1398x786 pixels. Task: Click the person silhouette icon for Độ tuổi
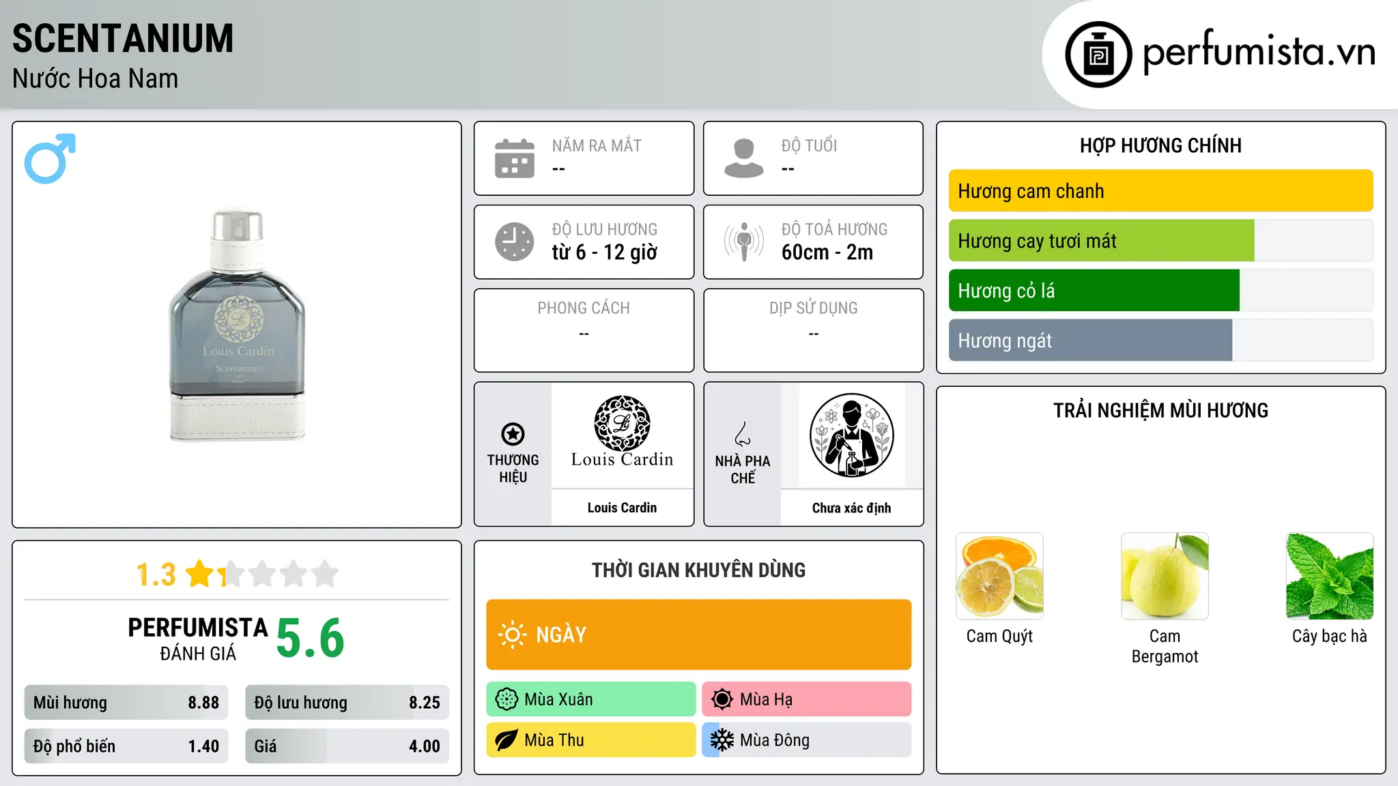click(x=743, y=158)
